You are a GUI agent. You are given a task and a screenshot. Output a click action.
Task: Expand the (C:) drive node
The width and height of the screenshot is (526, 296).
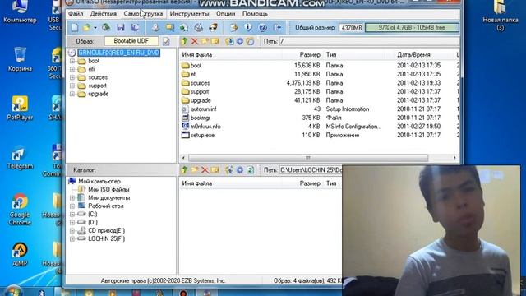pyautogui.click(x=72, y=214)
